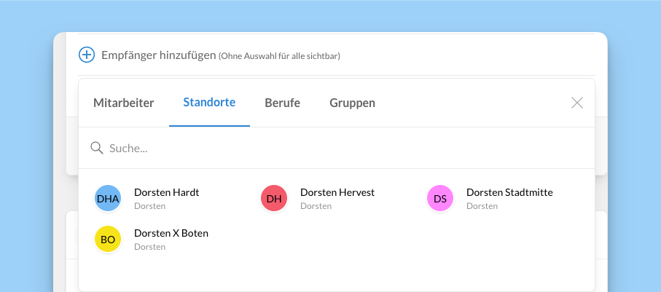The width and height of the screenshot is (661, 292).
Task: Click the "Dorsten" subtitle under Dorsten Hervest
Action: (x=316, y=206)
